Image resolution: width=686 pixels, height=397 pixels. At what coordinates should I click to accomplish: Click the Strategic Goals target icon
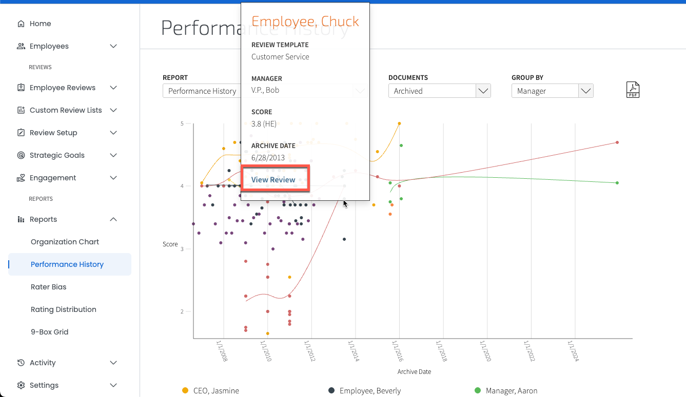coord(21,155)
